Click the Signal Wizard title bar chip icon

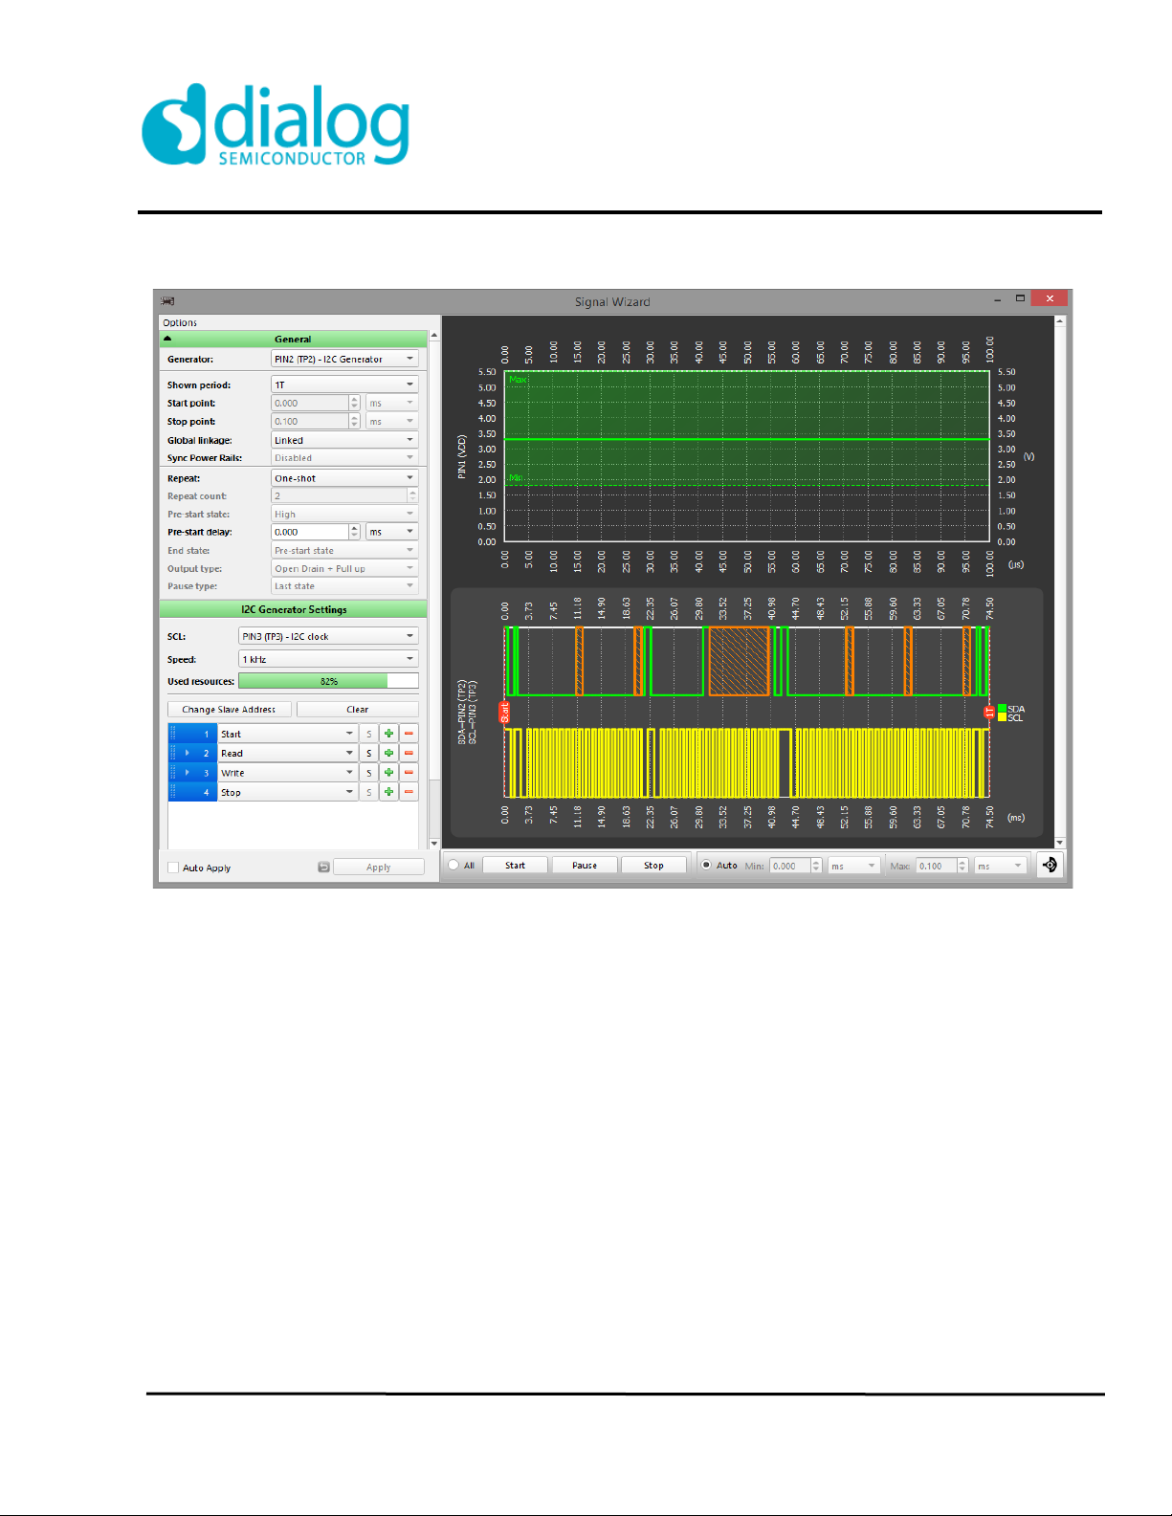click(168, 301)
